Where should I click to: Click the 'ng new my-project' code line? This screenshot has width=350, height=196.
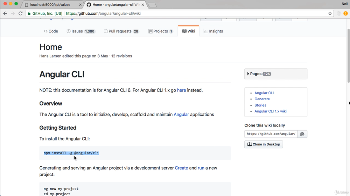(61, 189)
